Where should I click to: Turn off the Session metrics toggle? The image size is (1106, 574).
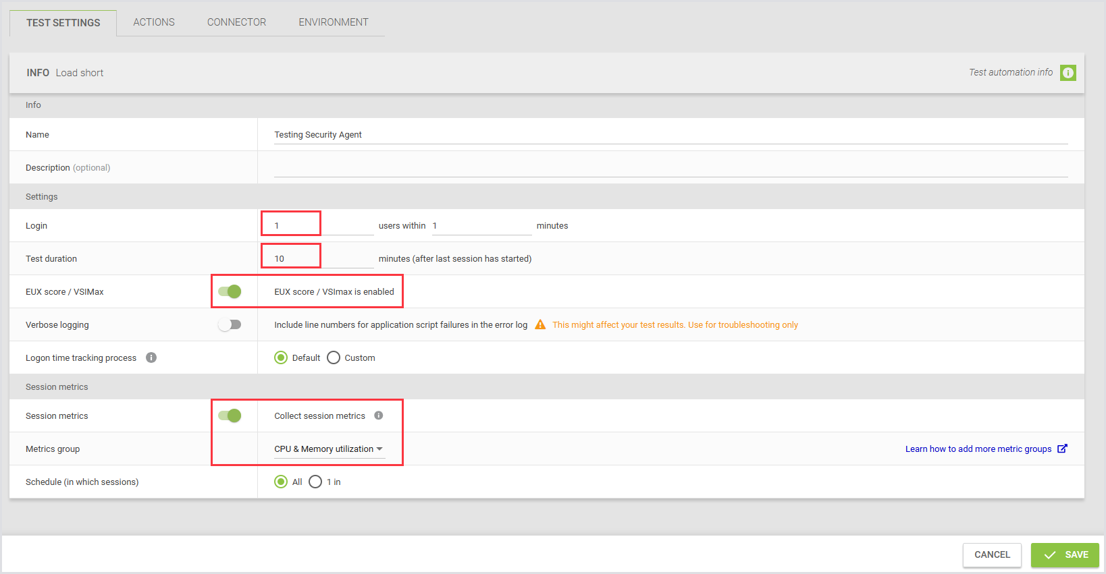coord(230,415)
